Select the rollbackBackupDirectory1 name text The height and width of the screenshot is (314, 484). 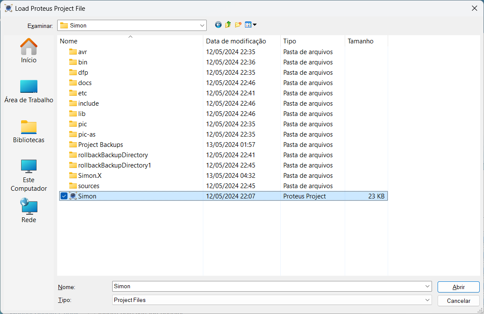click(114, 165)
